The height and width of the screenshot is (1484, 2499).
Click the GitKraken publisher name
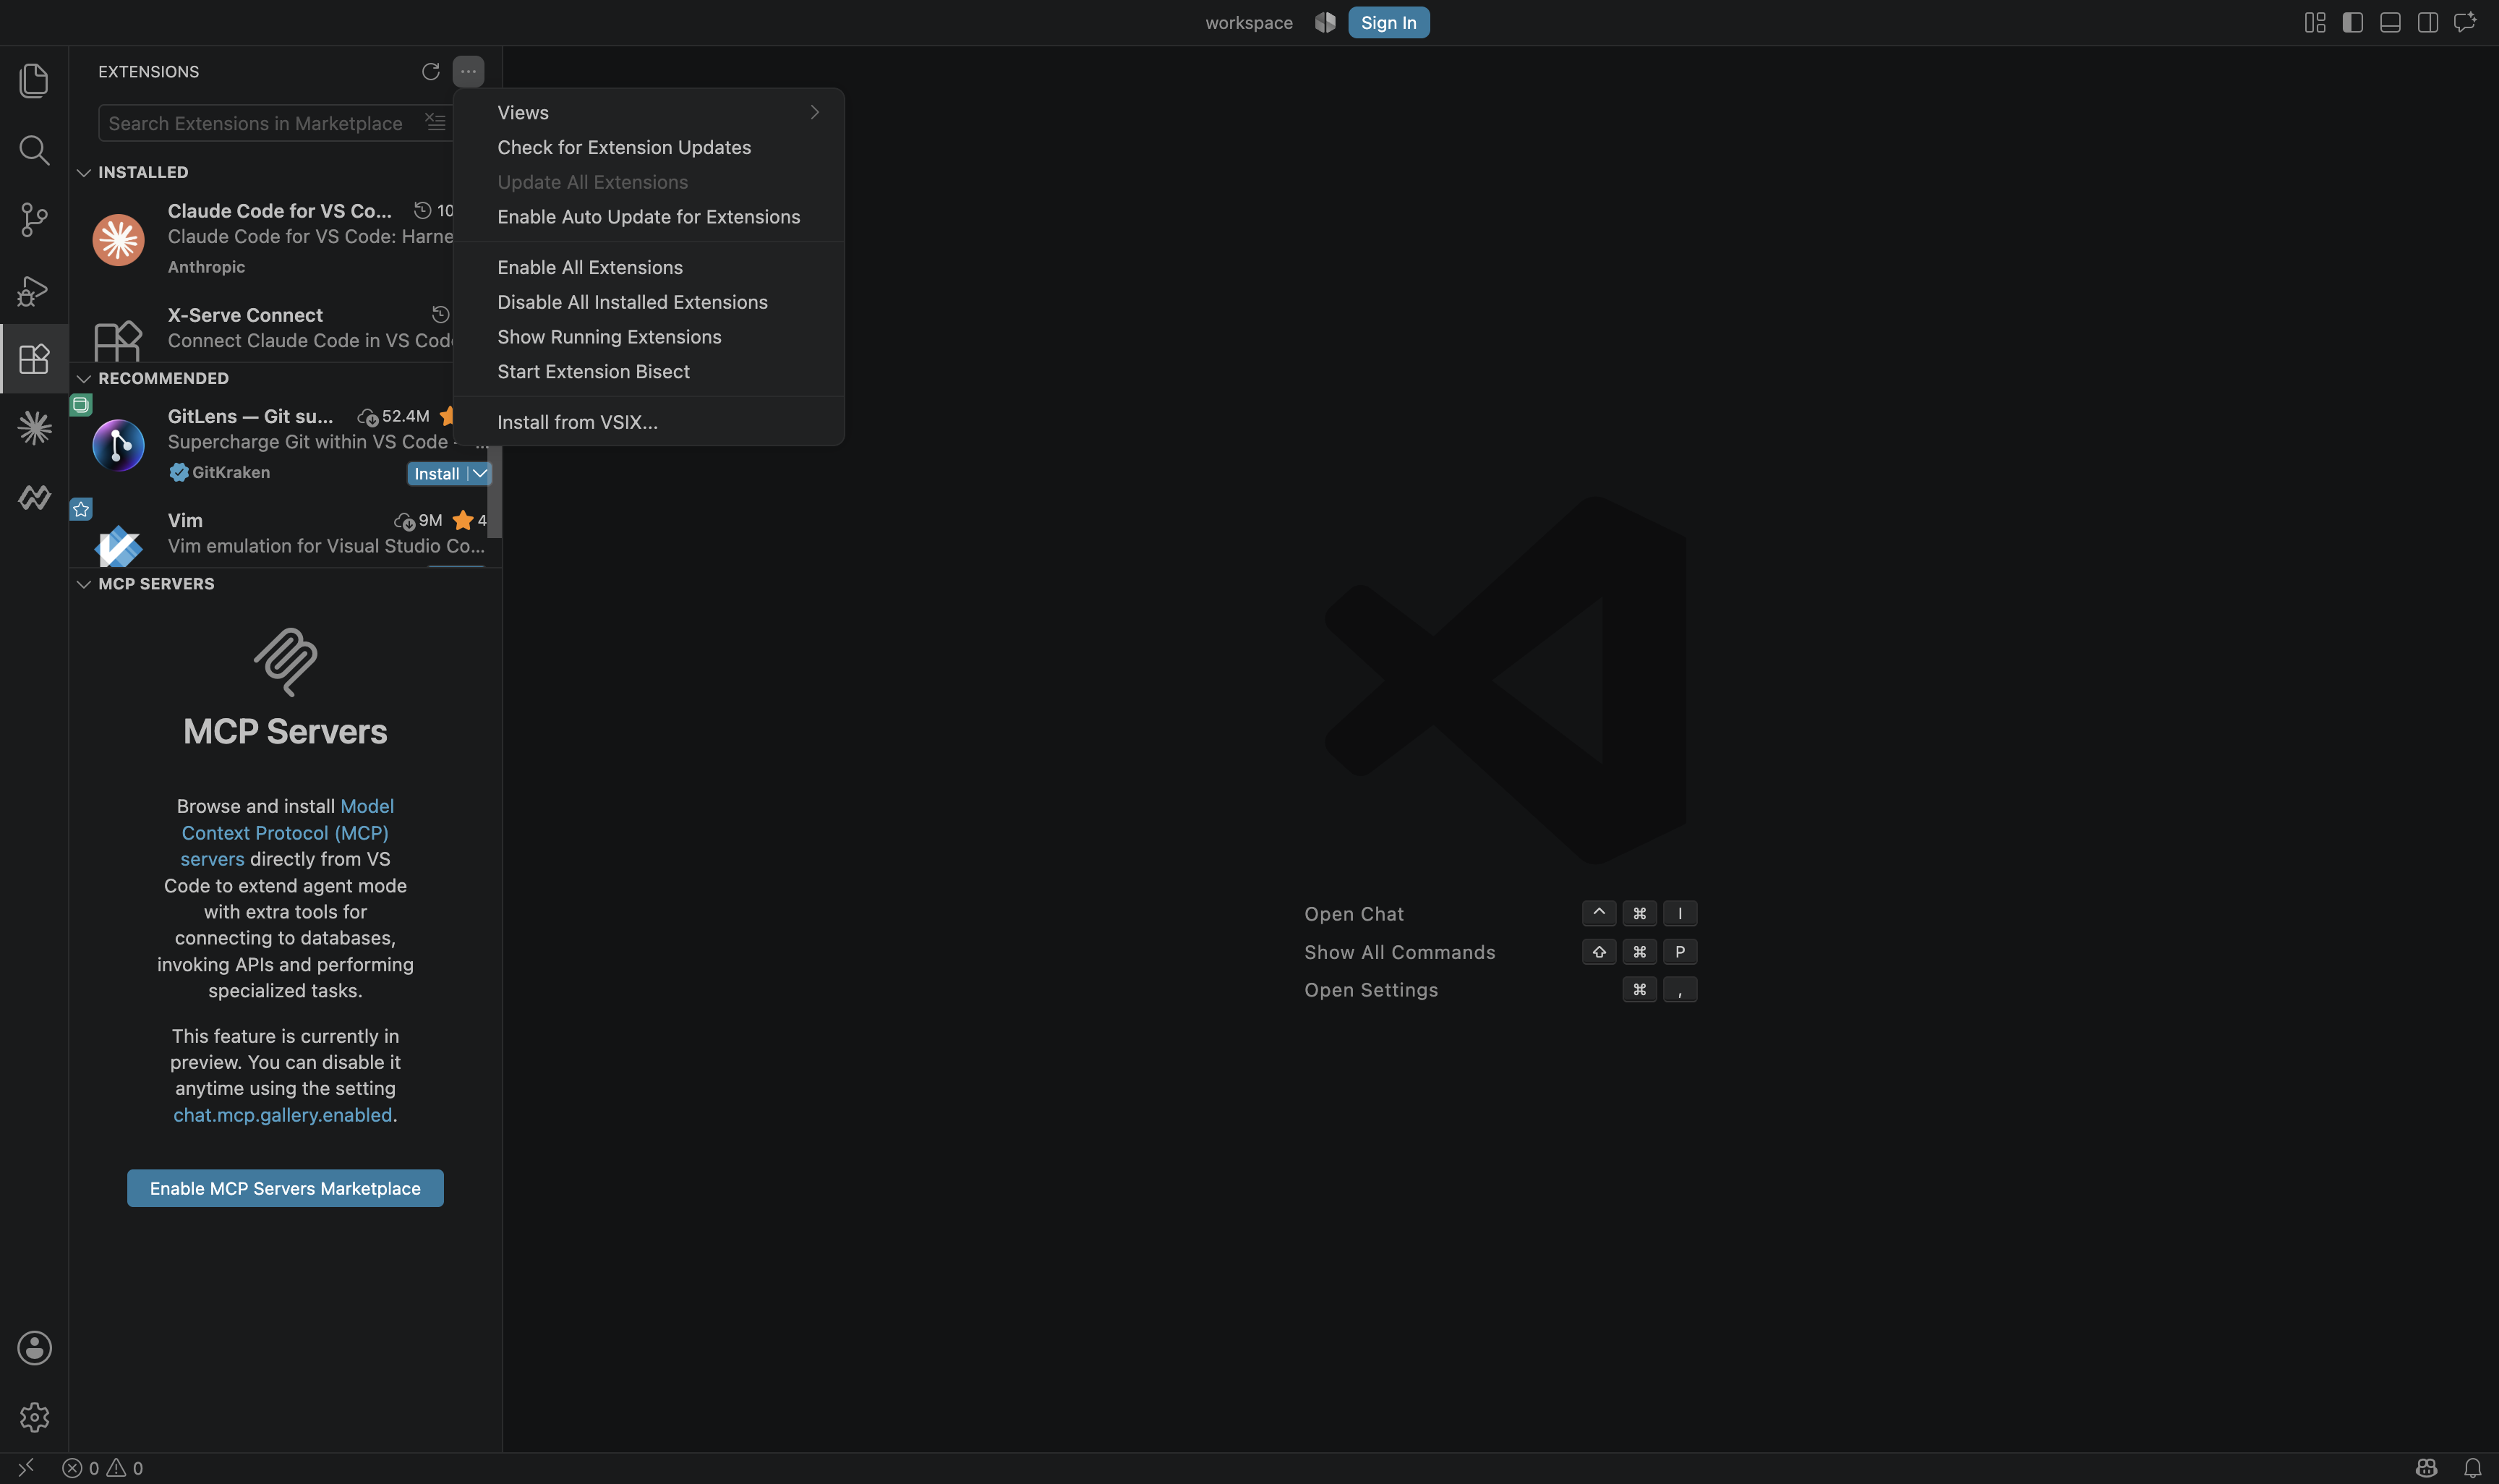tap(231, 472)
